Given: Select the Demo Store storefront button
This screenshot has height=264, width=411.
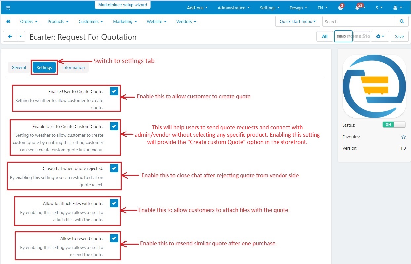Looking at the screenshot, I should [x=343, y=36].
